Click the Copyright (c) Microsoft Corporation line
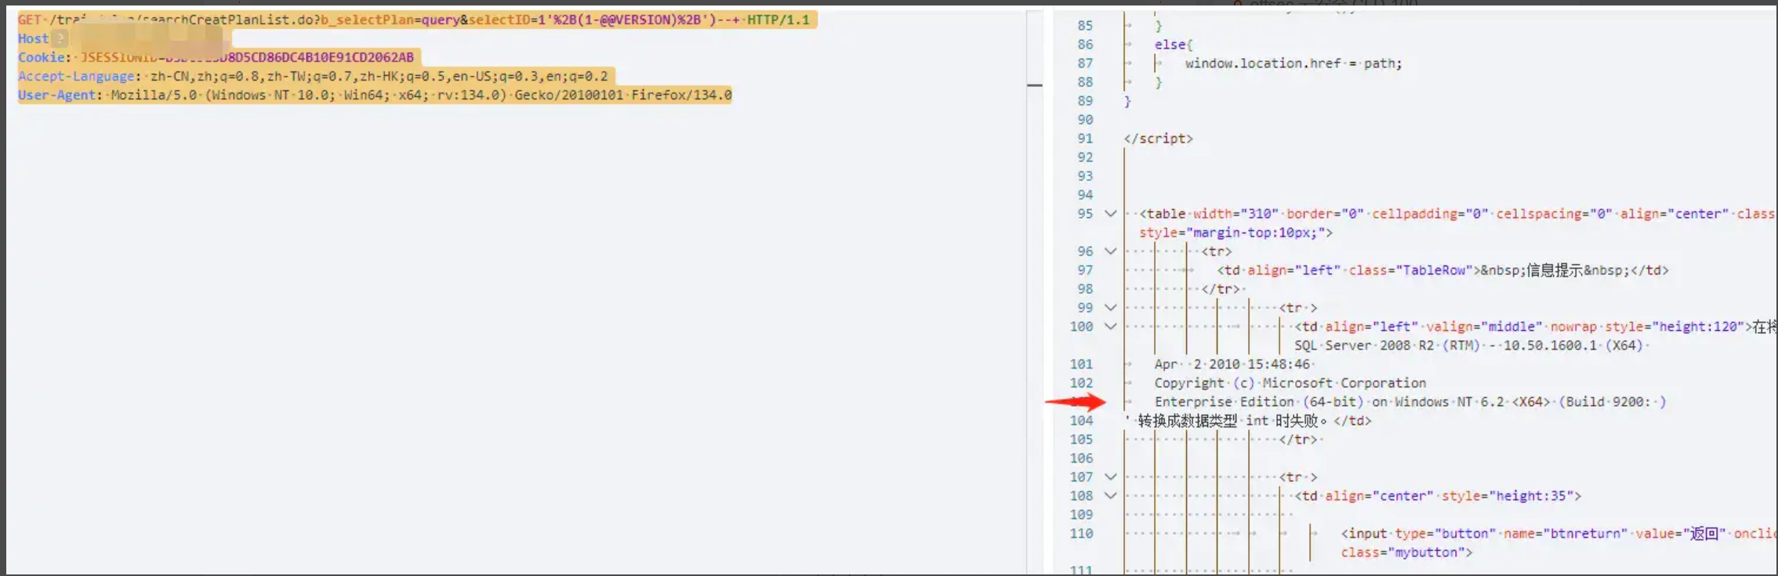The height and width of the screenshot is (576, 1778). (1290, 383)
